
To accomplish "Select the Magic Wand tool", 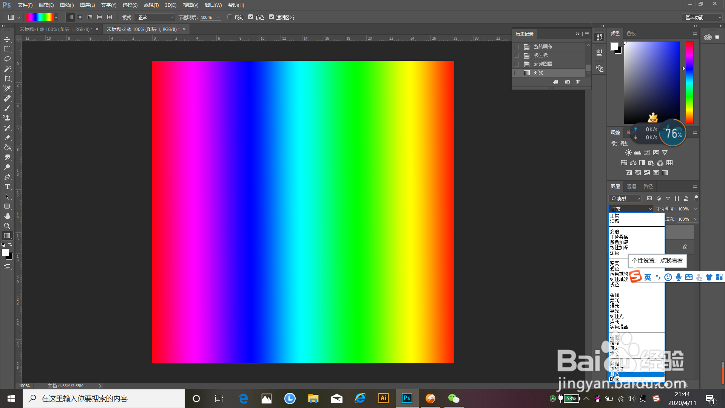I will (7, 69).
